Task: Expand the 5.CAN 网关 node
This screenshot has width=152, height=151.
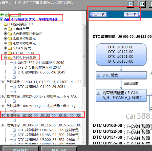Action: pyautogui.click(x=5, y=48)
